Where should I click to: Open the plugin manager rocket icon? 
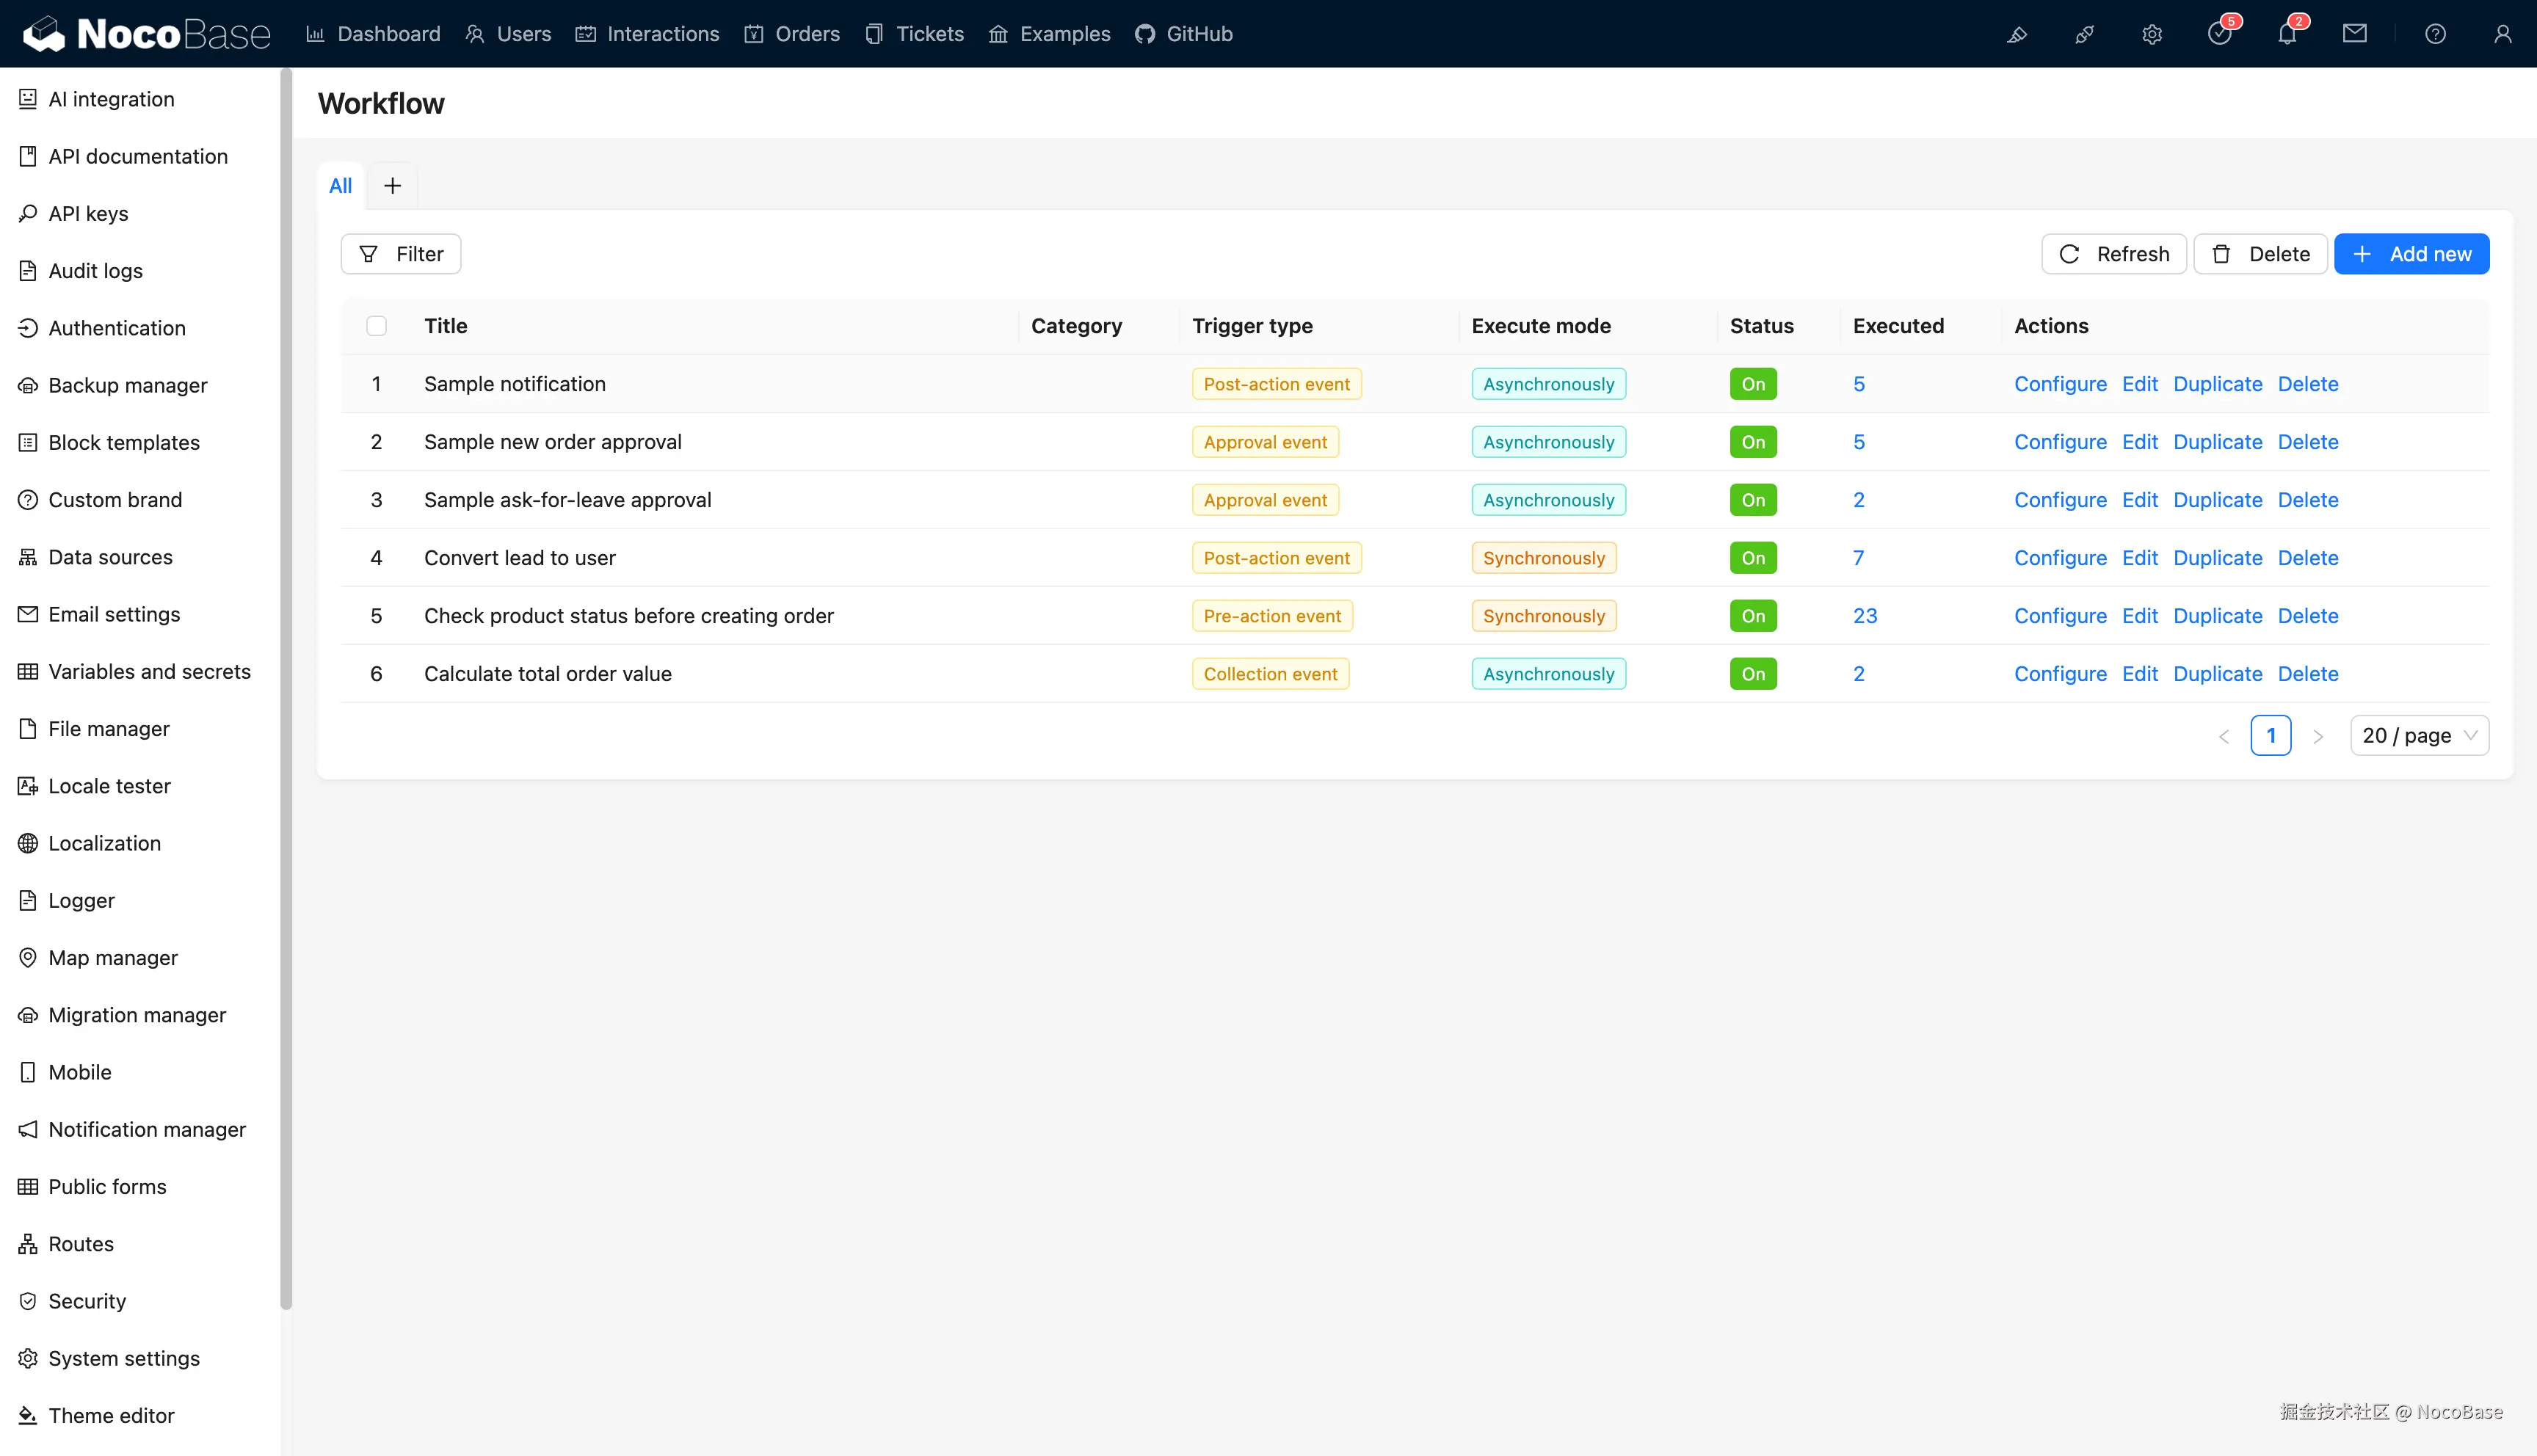point(2084,34)
